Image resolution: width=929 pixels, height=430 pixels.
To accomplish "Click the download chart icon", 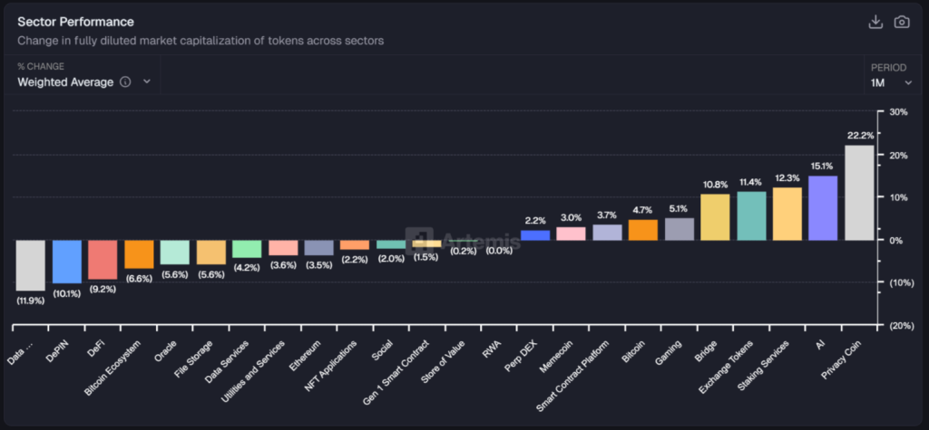I will pyautogui.click(x=875, y=23).
